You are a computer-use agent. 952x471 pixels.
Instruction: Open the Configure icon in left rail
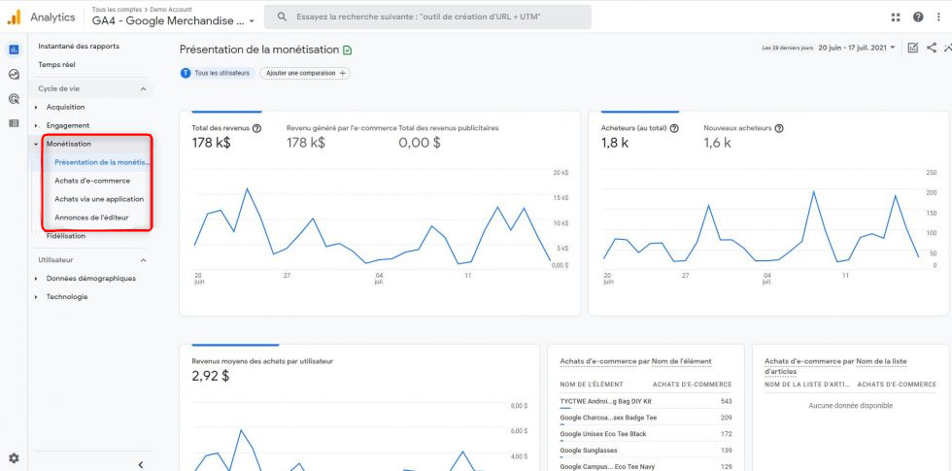tap(14, 123)
